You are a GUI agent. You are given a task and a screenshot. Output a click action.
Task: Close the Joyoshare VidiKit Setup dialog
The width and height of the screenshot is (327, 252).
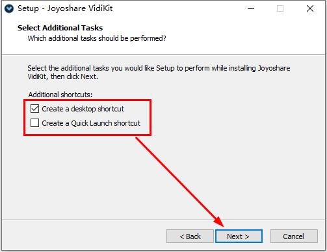pos(310,8)
